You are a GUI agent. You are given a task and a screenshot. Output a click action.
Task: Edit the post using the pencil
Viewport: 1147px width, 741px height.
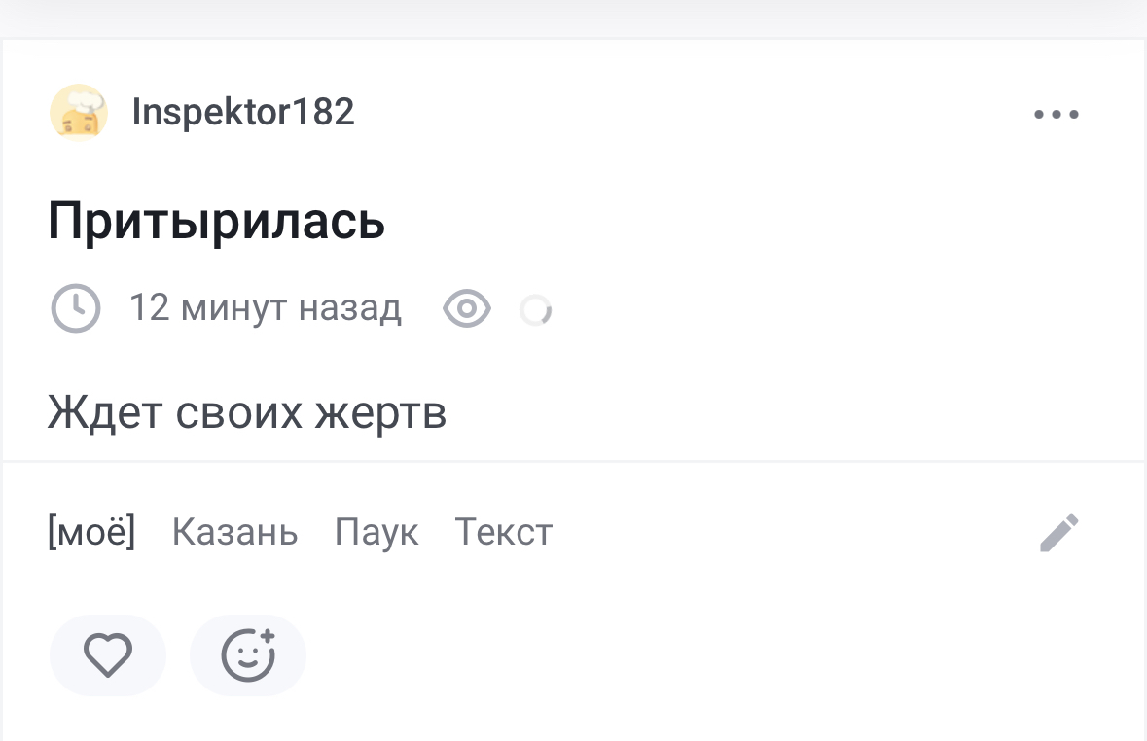tap(1059, 533)
